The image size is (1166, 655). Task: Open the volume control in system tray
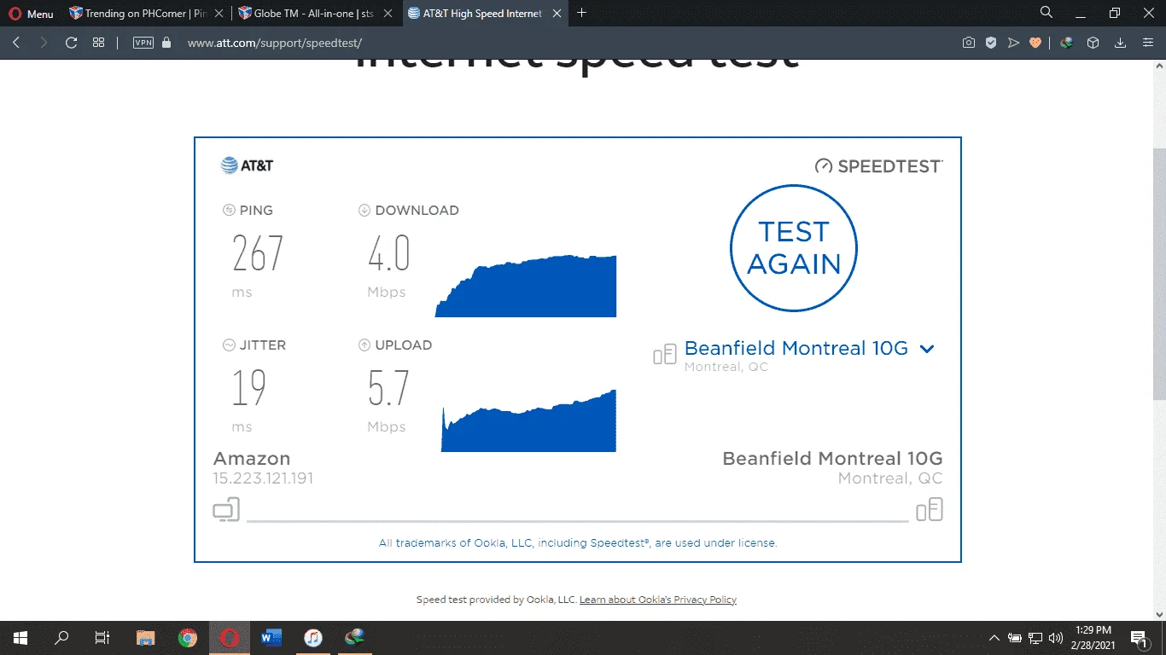[1056, 638]
